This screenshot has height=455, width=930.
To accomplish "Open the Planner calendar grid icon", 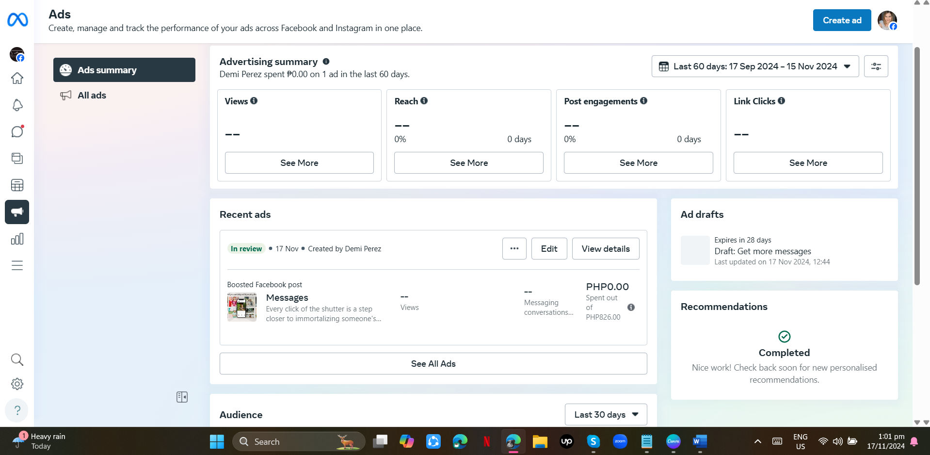I will point(17,185).
